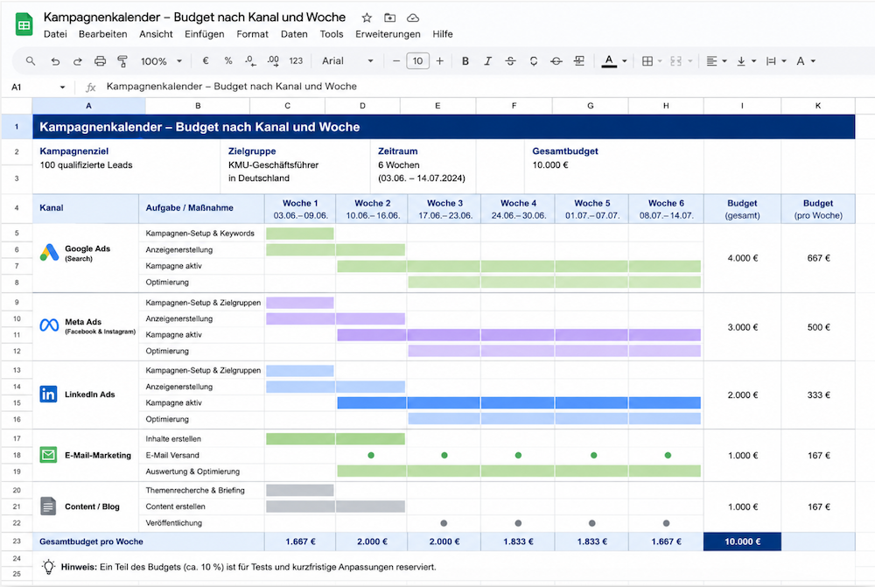
Task: Click the Google Ads logo
Action: pos(49,253)
